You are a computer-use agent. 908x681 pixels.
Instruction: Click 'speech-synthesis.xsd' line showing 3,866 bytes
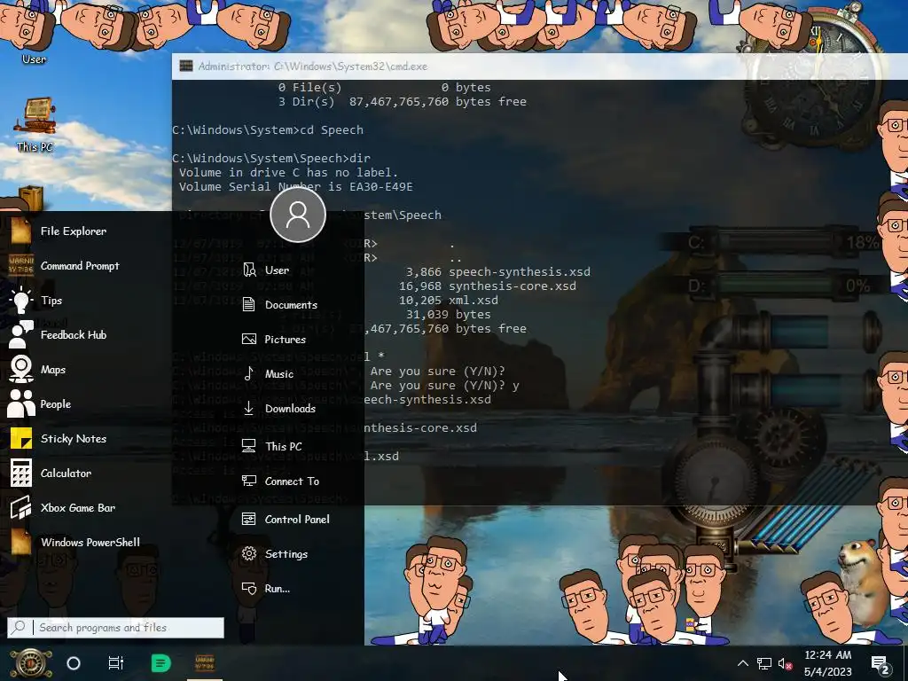498,272
